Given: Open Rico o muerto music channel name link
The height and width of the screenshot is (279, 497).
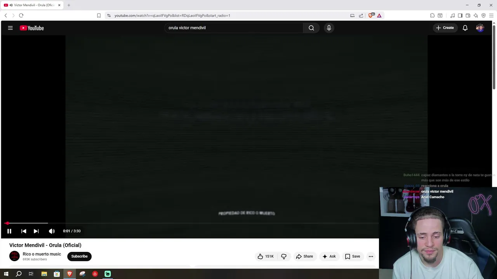Looking at the screenshot, I should click(42, 254).
